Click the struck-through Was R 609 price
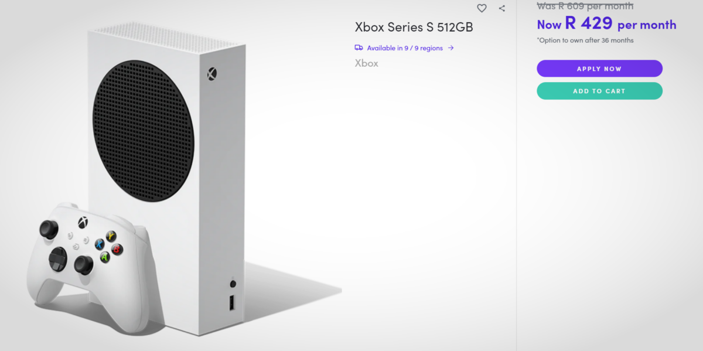Image resolution: width=703 pixels, height=351 pixels. [585, 6]
